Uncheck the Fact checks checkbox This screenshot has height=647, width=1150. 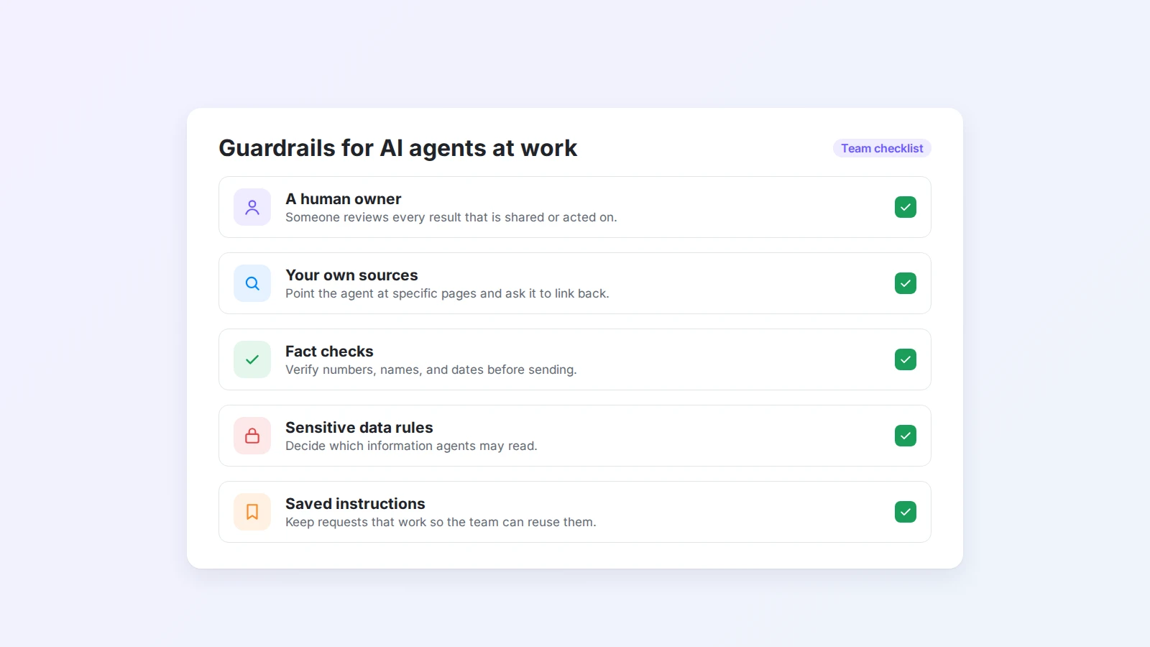pyautogui.click(x=906, y=359)
